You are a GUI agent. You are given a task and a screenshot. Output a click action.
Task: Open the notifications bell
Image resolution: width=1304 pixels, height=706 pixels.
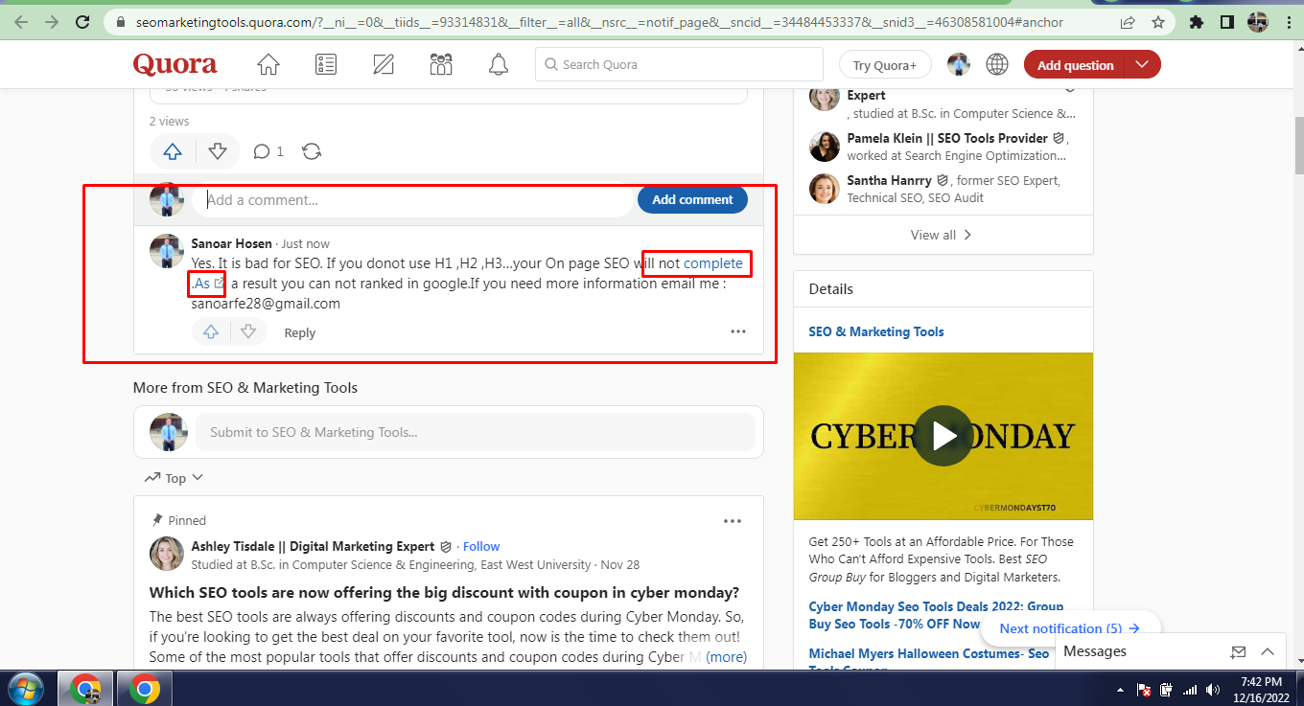coord(498,64)
